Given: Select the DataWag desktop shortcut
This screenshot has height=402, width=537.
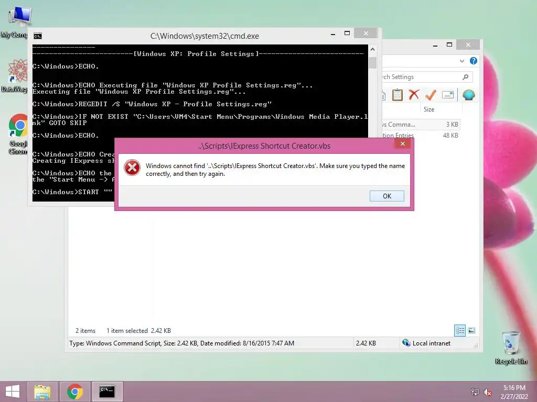Looking at the screenshot, I should pos(15,75).
